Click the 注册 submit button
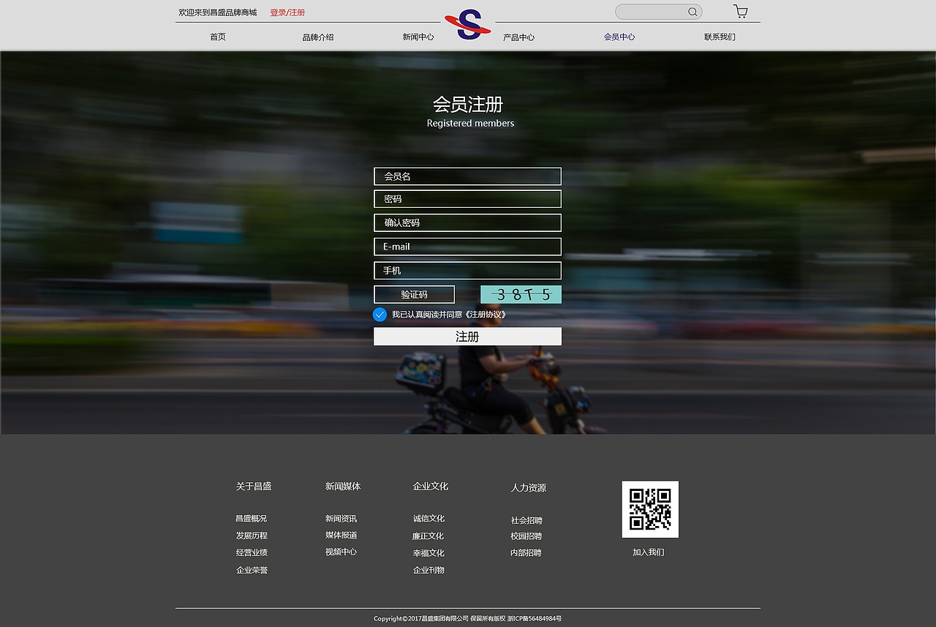 467,337
